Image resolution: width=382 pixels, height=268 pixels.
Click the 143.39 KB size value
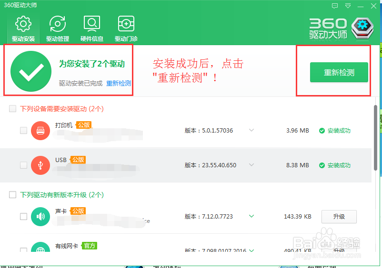[298, 217]
